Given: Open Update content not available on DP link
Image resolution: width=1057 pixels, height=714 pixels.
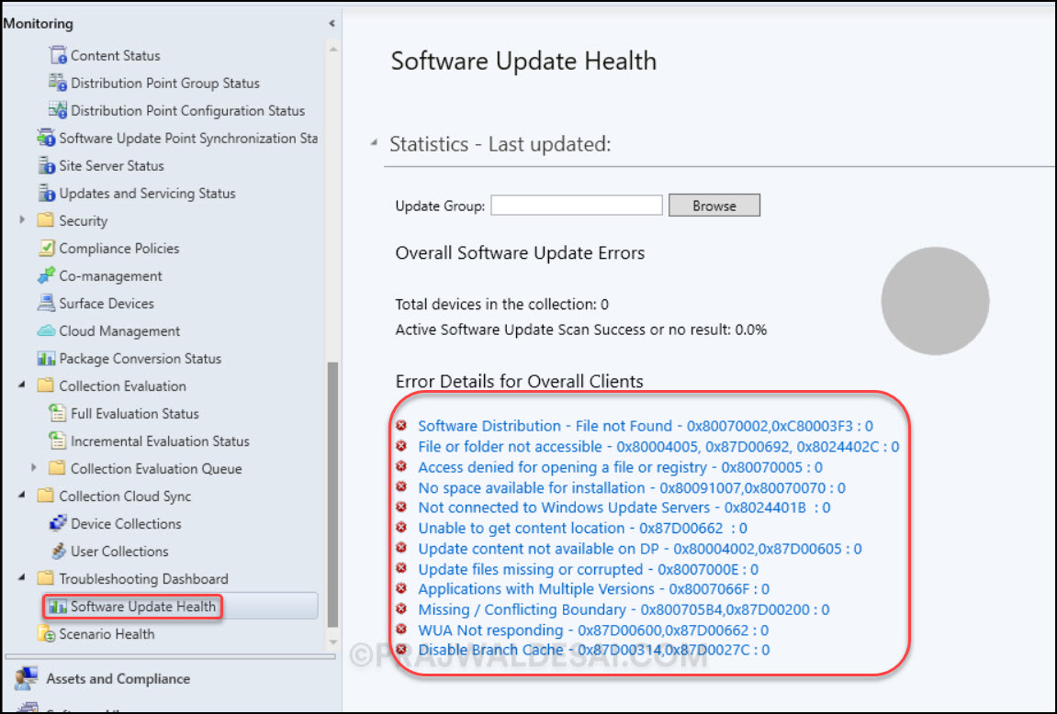Looking at the screenshot, I should [640, 549].
